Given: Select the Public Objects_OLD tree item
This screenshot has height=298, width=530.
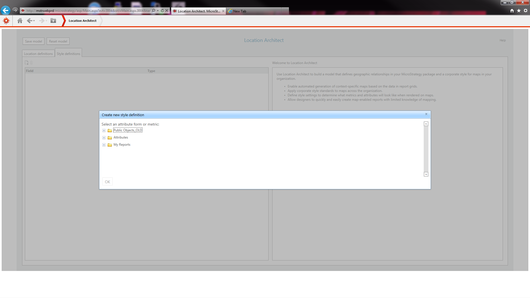Looking at the screenshot, I should (128, 130).
